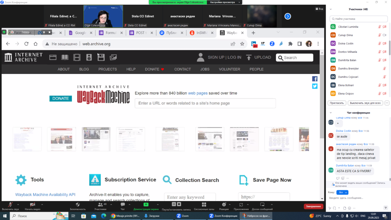Viewport: 391px width, 220px height.
Task: Toggle Zoom camera (Начать видео)
Action: 33,206
